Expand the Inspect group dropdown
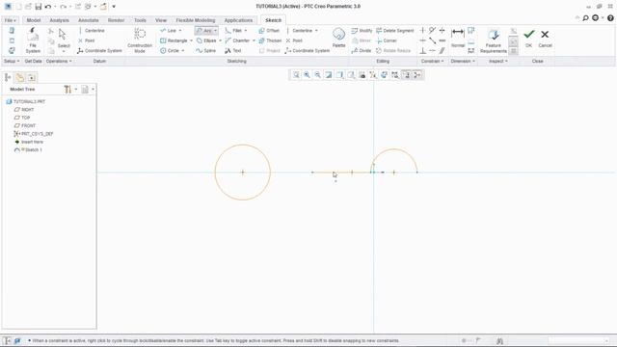617x347 pixels. [498, 61]
